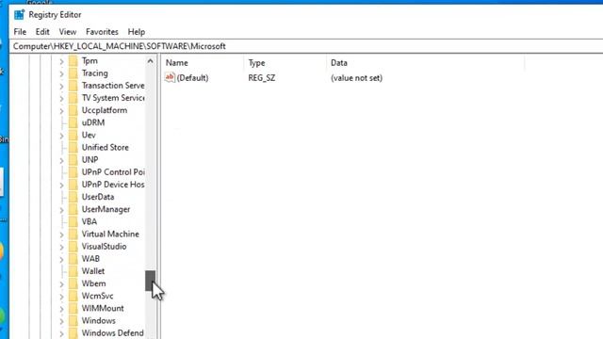Expand the Uccplatform key
The height and width of the screenshot is (339, 603).
click(61, 111)
